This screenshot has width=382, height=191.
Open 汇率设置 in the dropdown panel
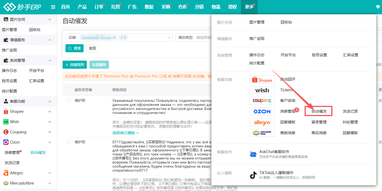351,55
